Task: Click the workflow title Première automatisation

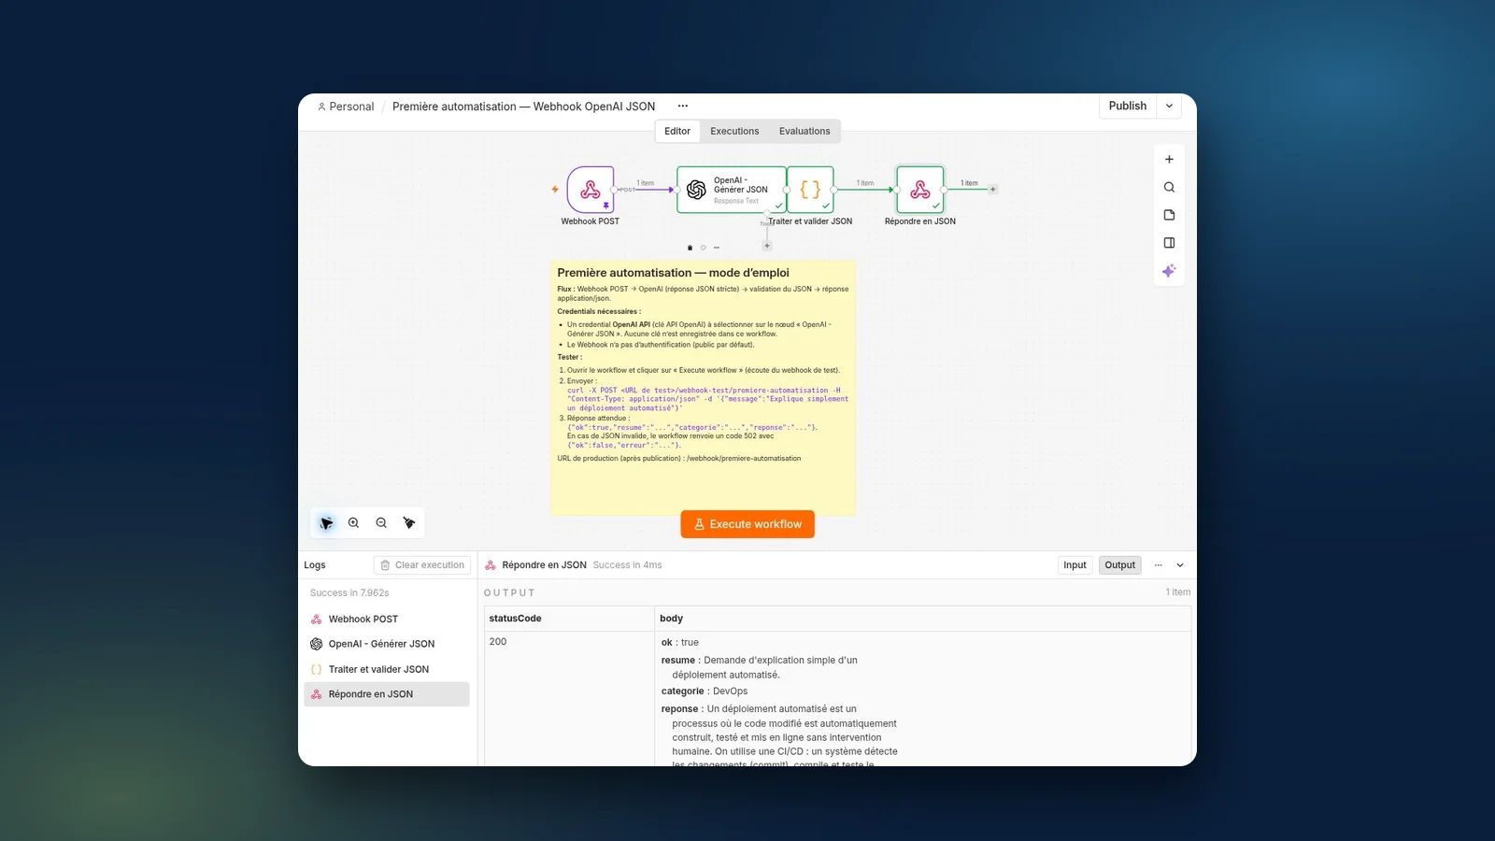Action: click(523, 107)
